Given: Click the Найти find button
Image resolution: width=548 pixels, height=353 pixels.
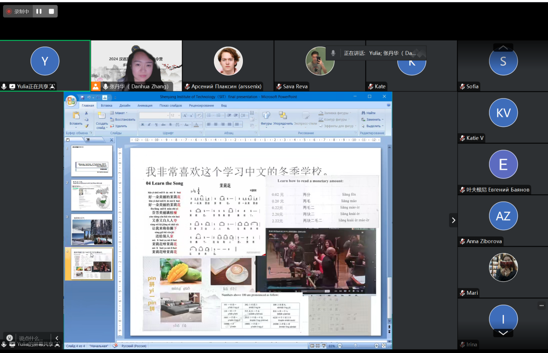Looking at the screenshot, I should pyautogui.click(x=368, y=113).
